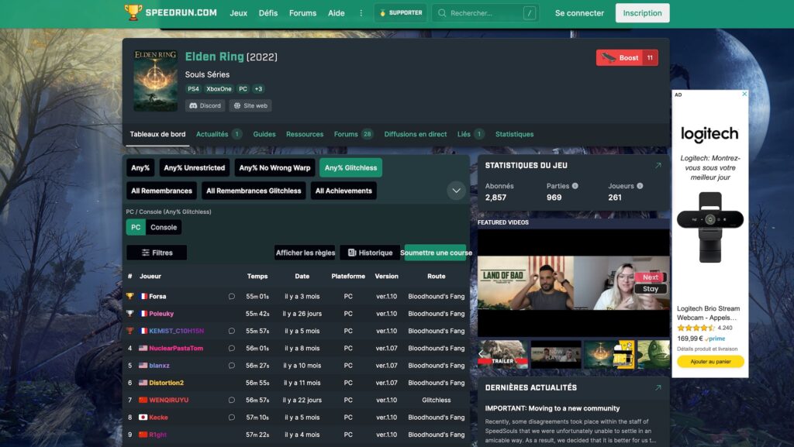Select the Any% Glitchless category
The height and width of the screenshot is (447, 794).
350,168
